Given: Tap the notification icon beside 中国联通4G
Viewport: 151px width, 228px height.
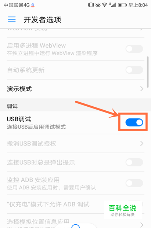Looking at the screenshot, I should 33,5.
